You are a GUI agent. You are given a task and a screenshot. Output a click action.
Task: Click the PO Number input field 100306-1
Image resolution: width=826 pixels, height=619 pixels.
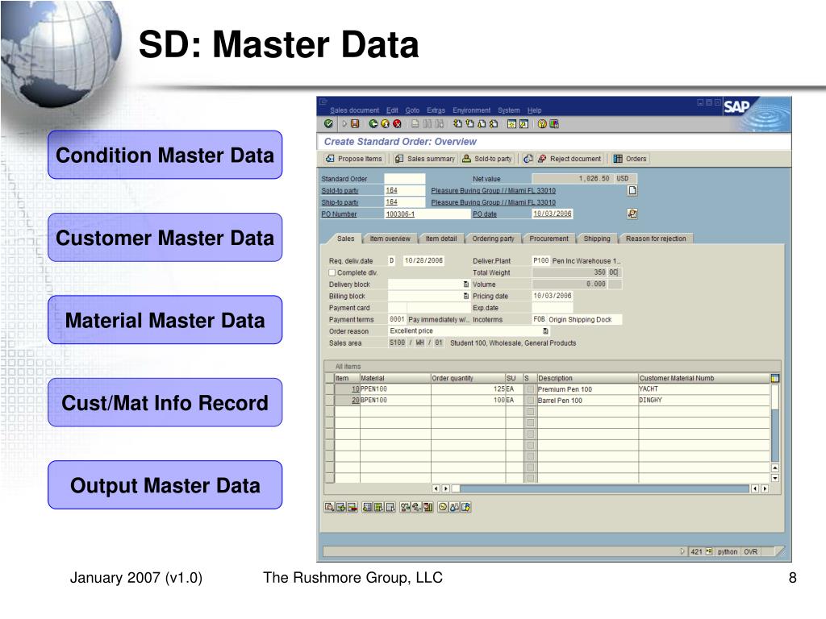point(428,214)
